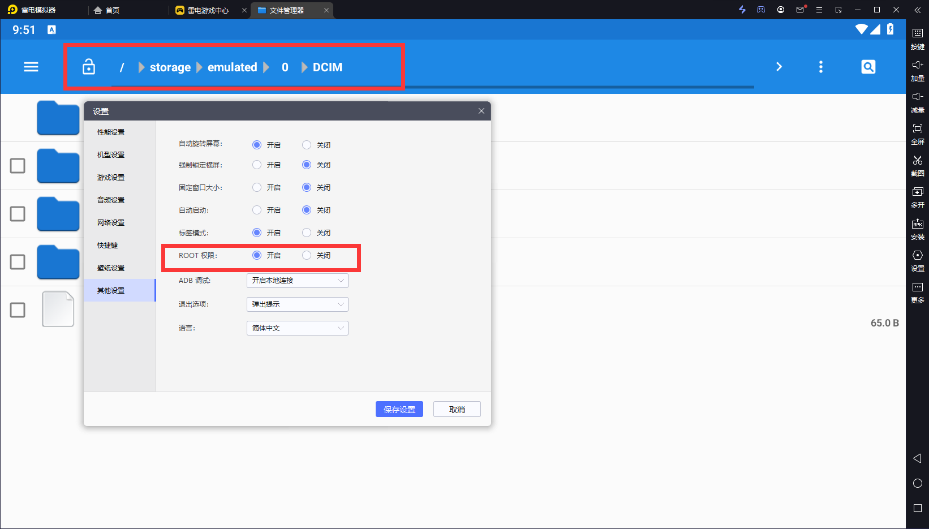The image size is (929, 529).
Task: Click the 全屏 fullscreen icon
Action: [917, 129]
